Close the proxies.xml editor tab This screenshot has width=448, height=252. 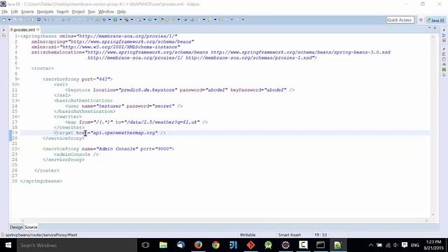(x=38, y=29)
